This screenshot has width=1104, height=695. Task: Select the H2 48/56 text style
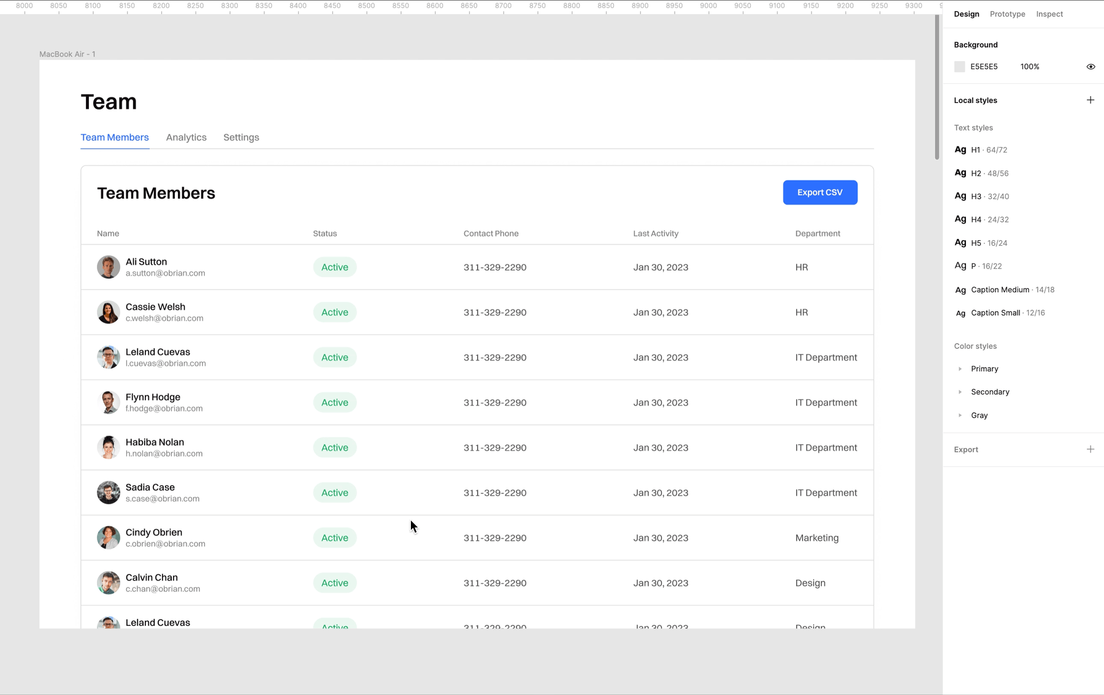point(981,173)
